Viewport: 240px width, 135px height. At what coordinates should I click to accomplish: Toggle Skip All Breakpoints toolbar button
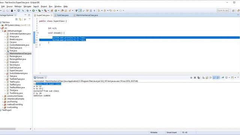(x=23, y=10)
